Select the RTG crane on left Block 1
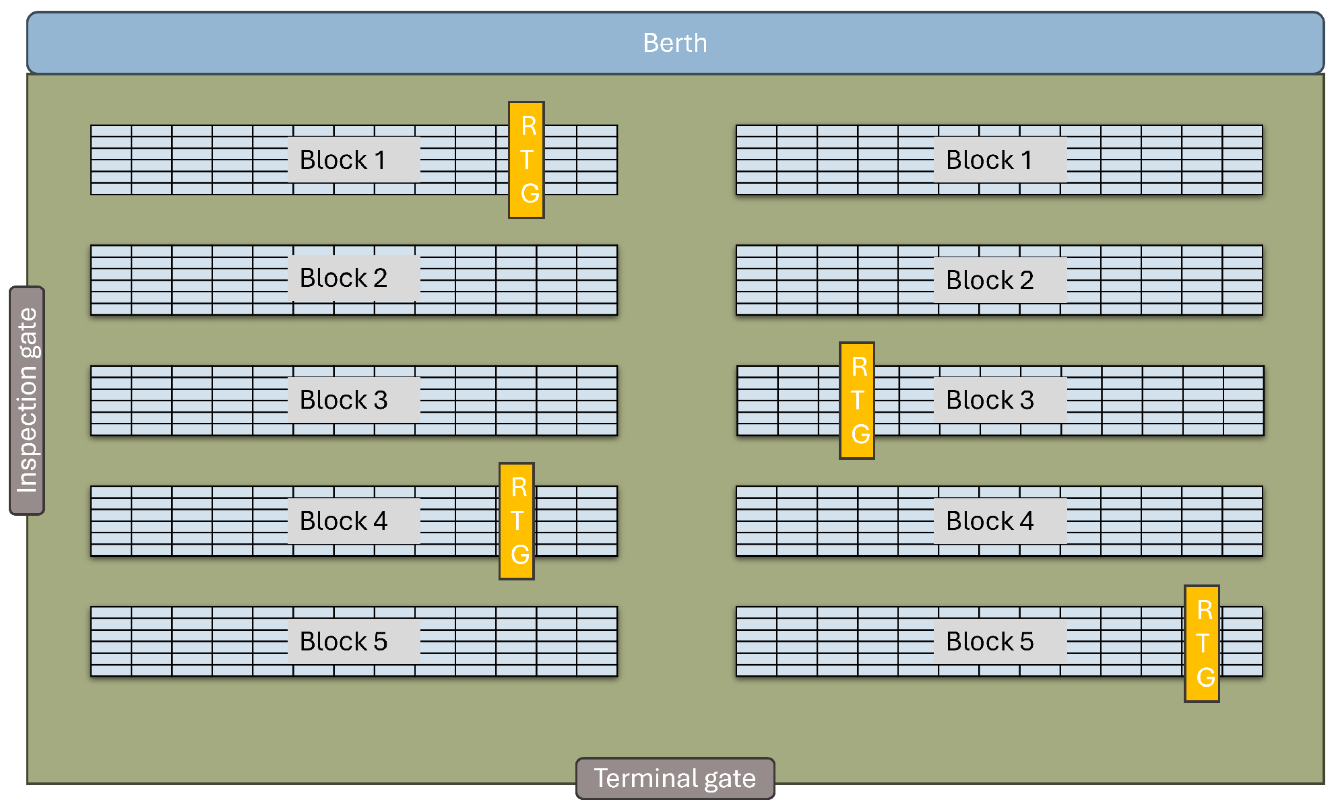This screenshot has height=808, width=1336. (526, 160)
